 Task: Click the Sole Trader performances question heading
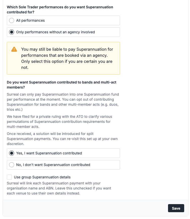point(60,10)
